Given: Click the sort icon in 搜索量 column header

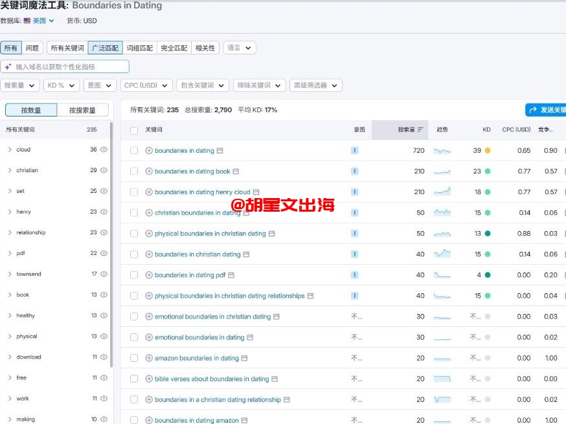Looking at the screenshot, I should point(420,129).
